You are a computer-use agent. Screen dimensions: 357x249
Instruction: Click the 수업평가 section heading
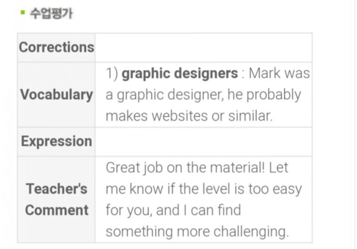pyautogui.click(x=51, y=13)
